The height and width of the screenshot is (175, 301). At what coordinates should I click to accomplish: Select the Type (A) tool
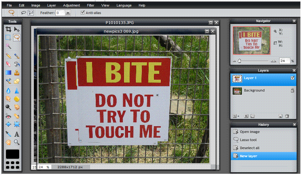[17, 134]
